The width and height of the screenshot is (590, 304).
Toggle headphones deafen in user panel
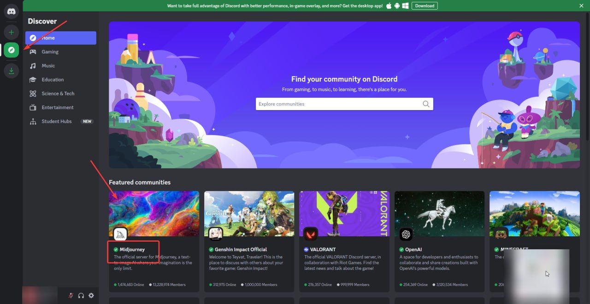81,295
